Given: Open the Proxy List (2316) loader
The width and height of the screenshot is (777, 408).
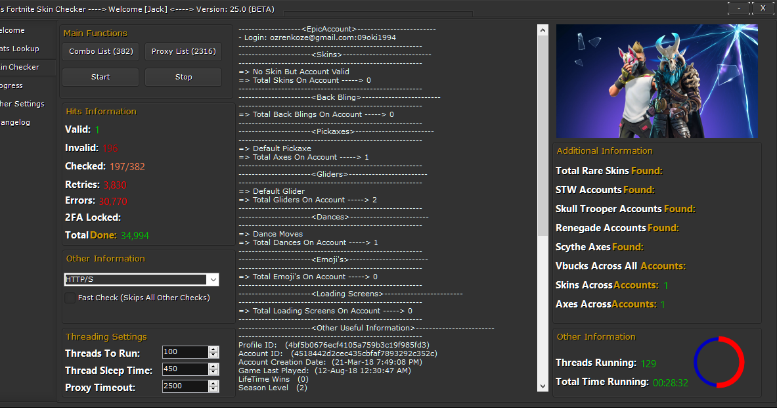Looking at the screenshot, I should (183, 51).
